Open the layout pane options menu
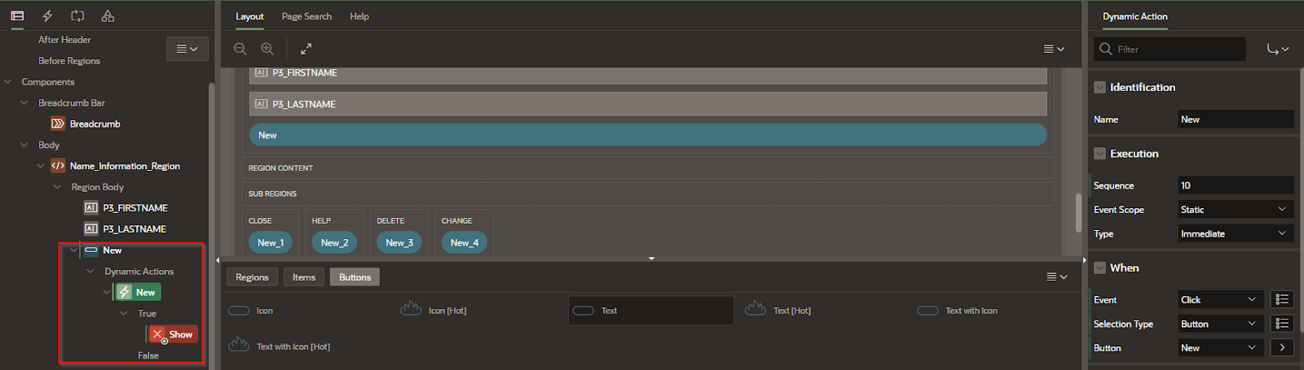The image size is (1304, 370). click(x=1054, y=49)
